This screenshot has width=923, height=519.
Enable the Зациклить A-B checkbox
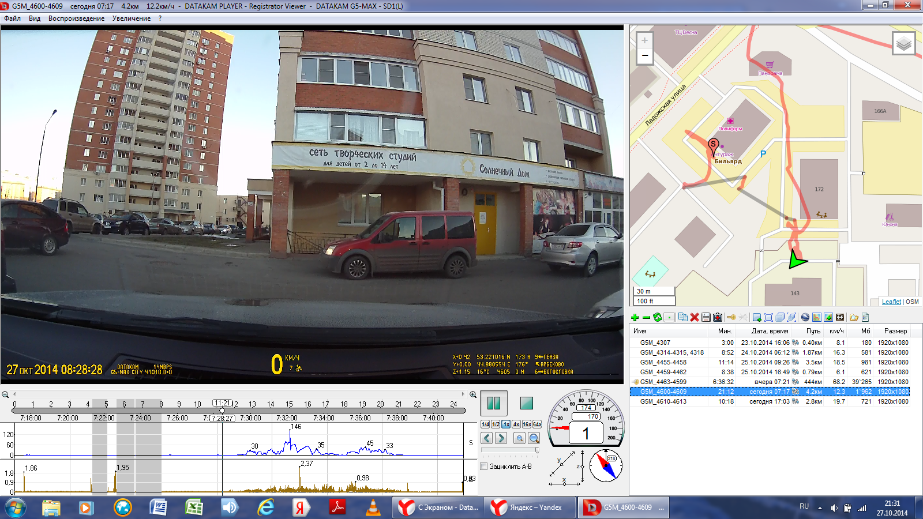485,467
